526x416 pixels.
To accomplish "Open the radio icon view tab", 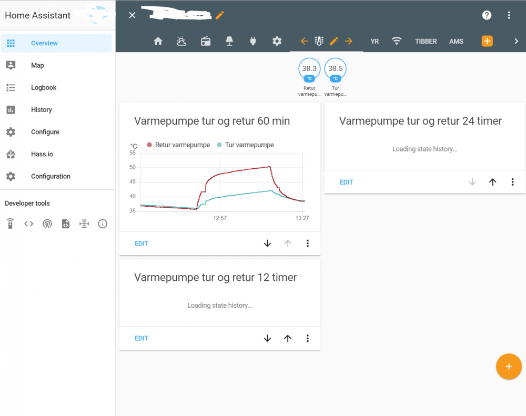I will [206, 41].
